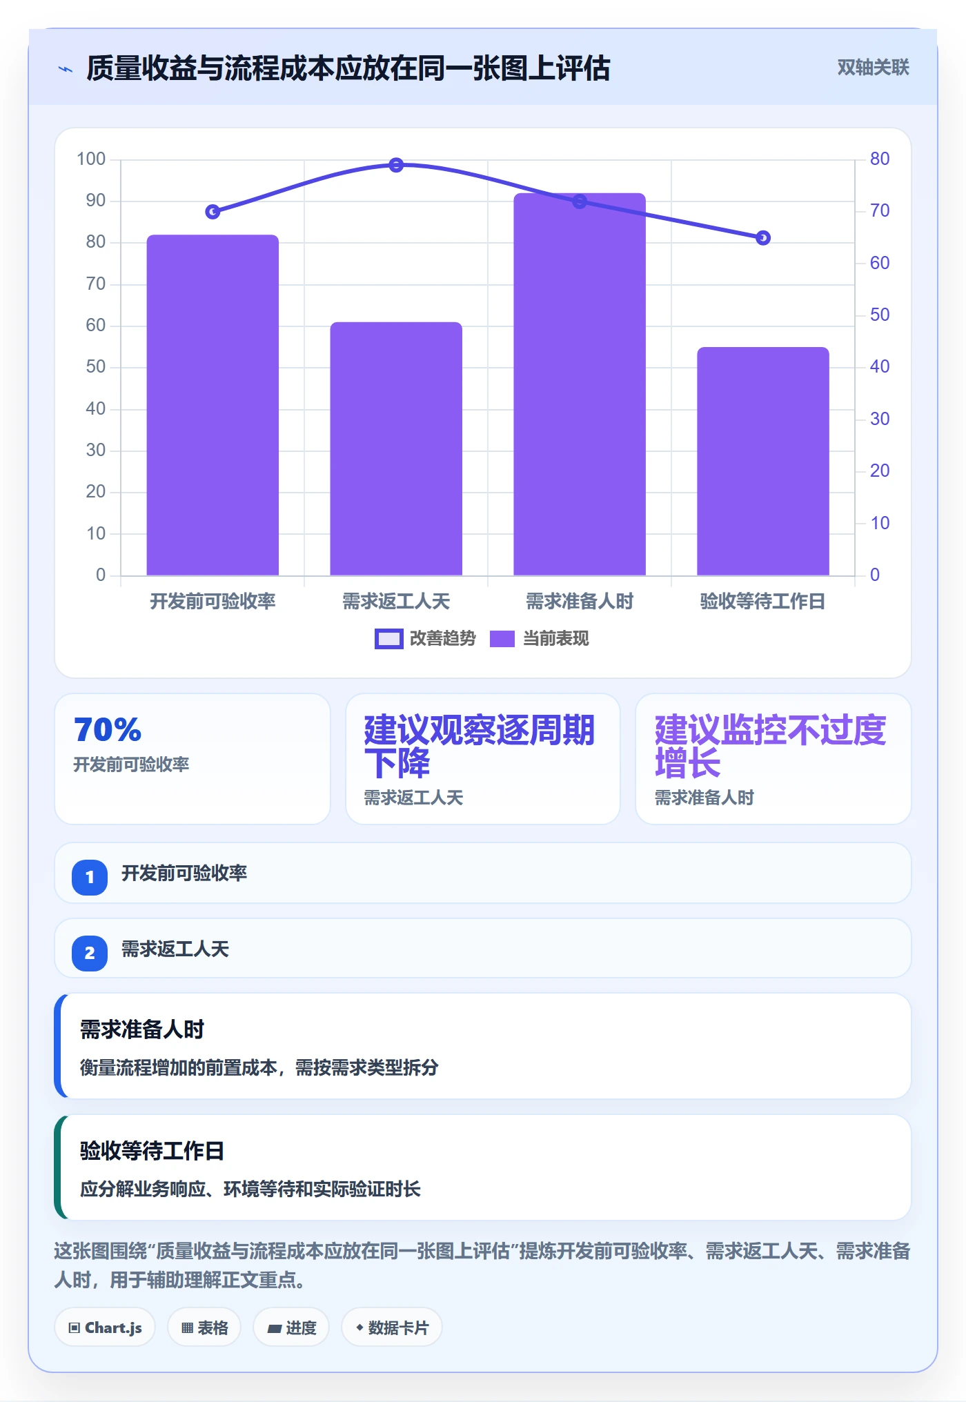Screen dimensions: 966x1402
Task: Click the Chart.js tag
Action: click(x=105, y=1327)
